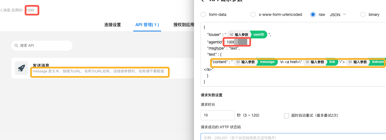This screenshot has height=140, width=386.
Task: Click the message parameter tag in content
Action: [267, 62]
